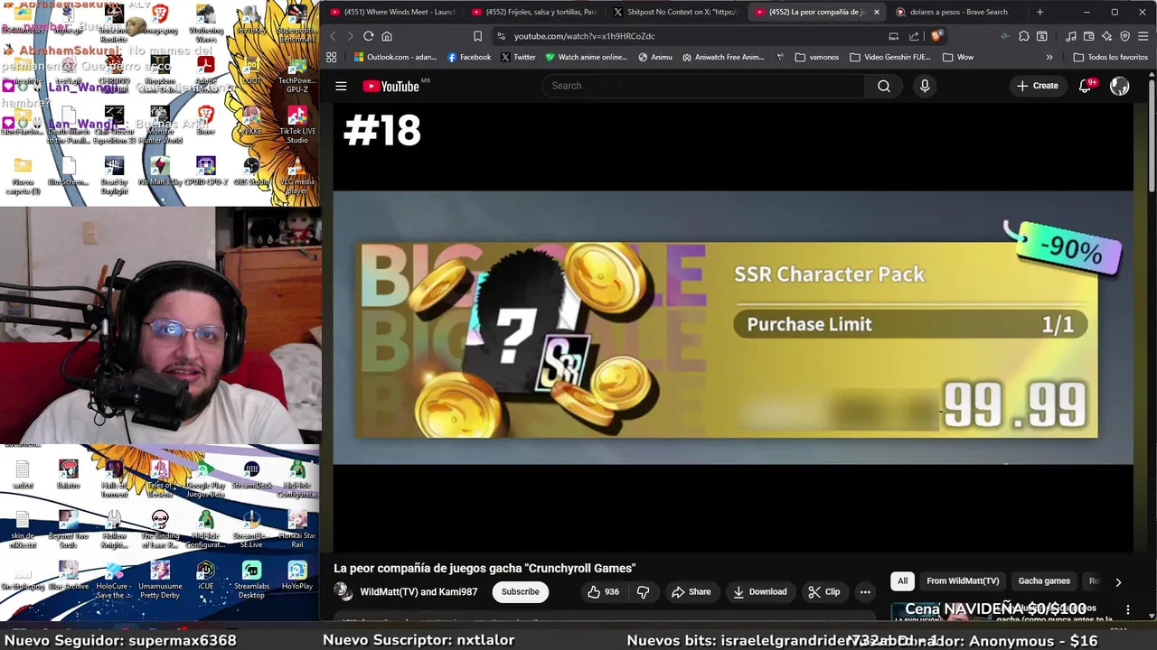Viewport: 1157px width, 650px height.
Task: Bookmark this page in Brave
Action: [x=477, y=36]
